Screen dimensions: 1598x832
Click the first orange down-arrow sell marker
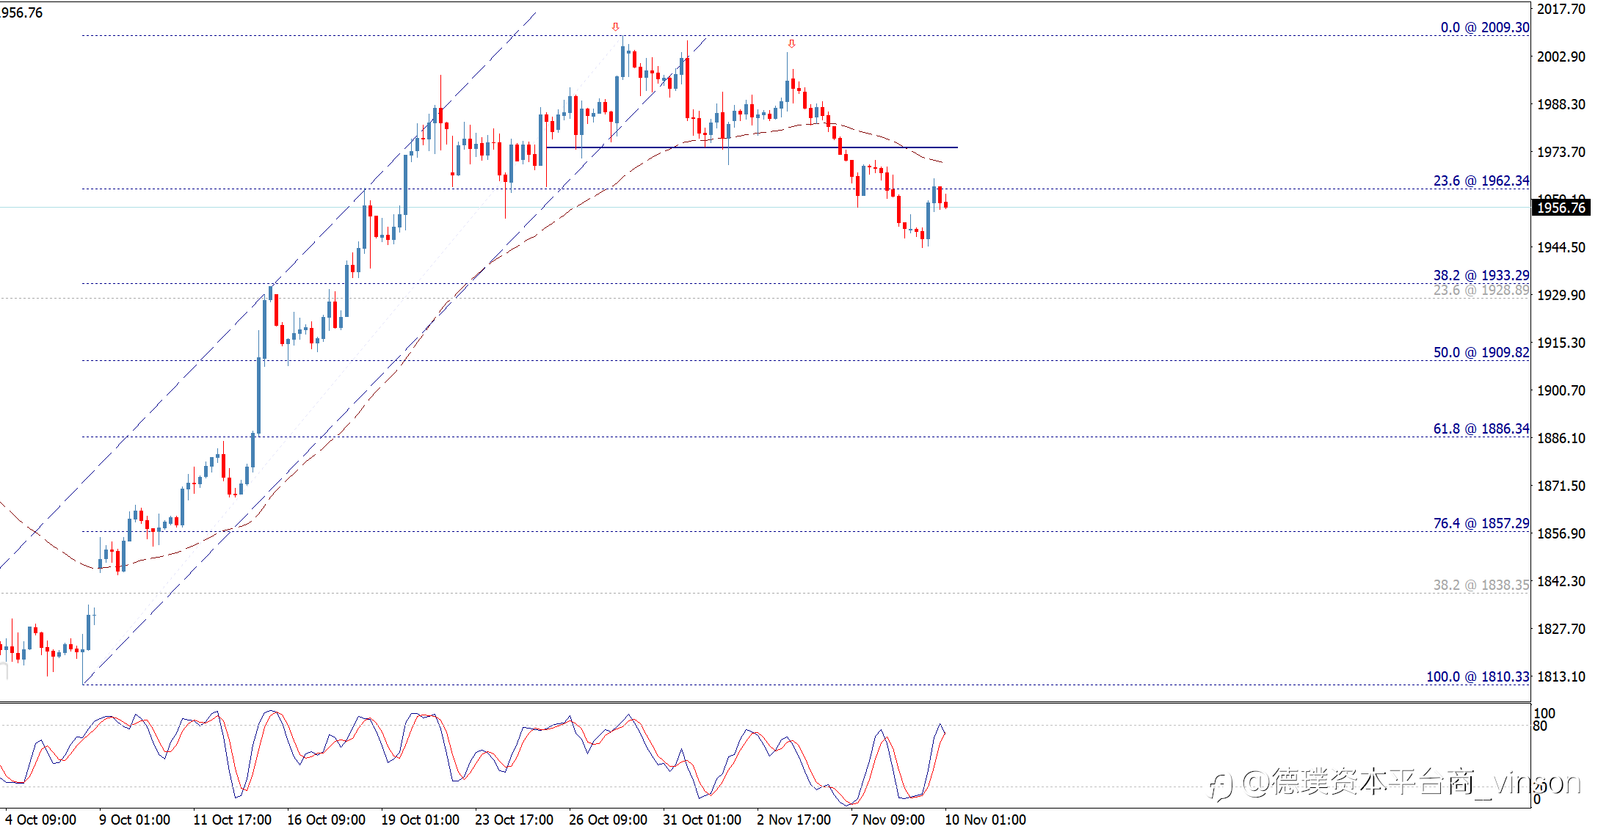[616, 27]
